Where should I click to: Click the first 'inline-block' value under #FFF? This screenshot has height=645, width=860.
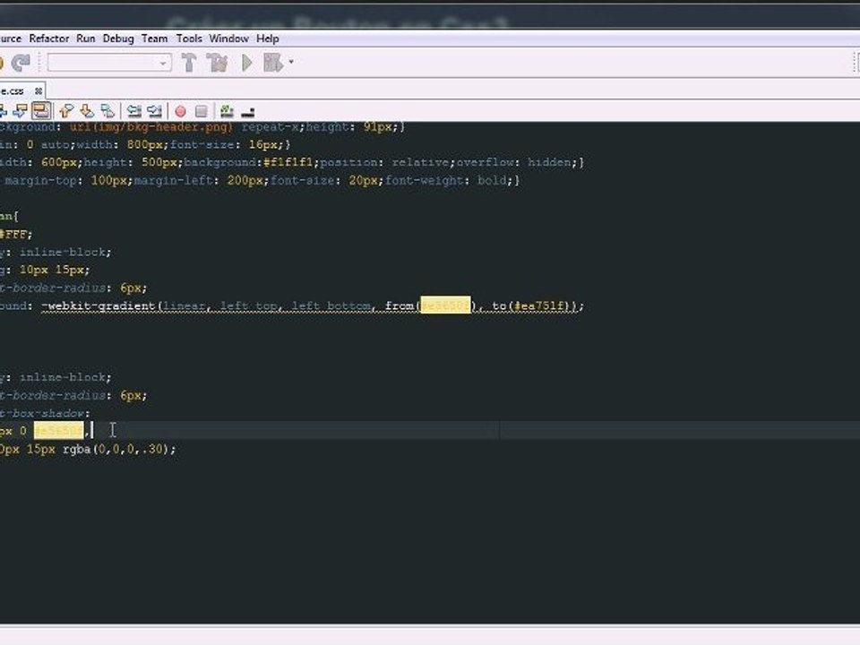(62, 252)
